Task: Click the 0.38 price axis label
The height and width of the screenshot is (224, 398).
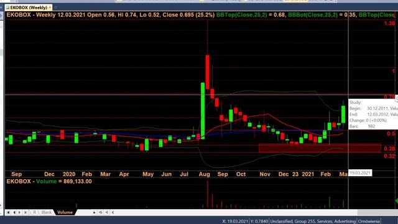Action: point(390,149)
